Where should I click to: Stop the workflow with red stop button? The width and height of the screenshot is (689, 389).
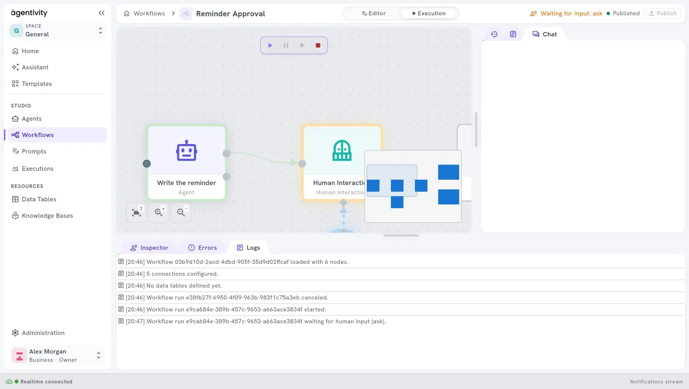(318, 45)
